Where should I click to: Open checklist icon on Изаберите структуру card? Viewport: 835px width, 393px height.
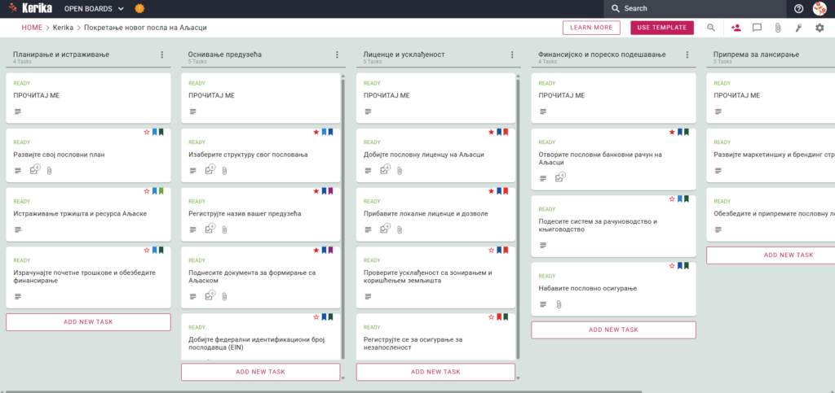click(210, 170)
